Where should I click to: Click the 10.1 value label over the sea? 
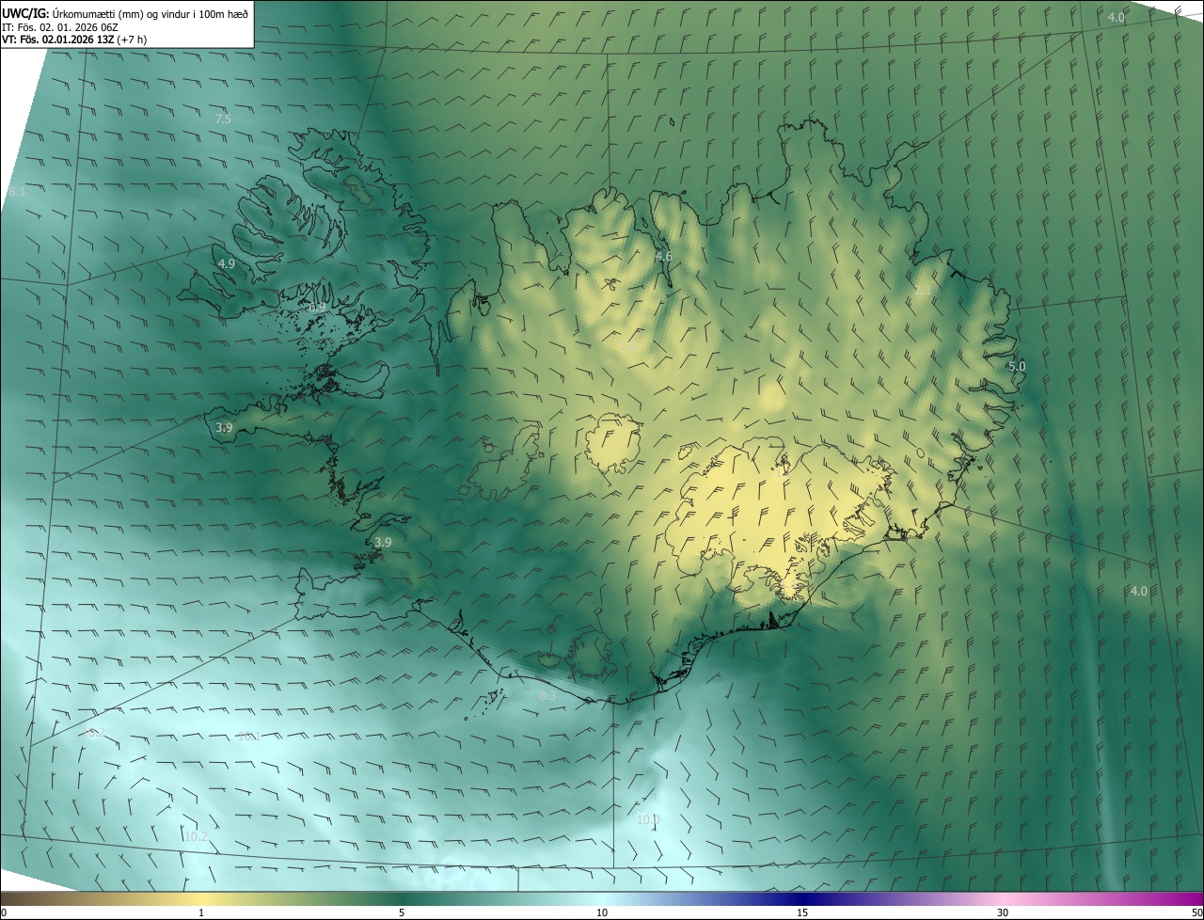249,737
